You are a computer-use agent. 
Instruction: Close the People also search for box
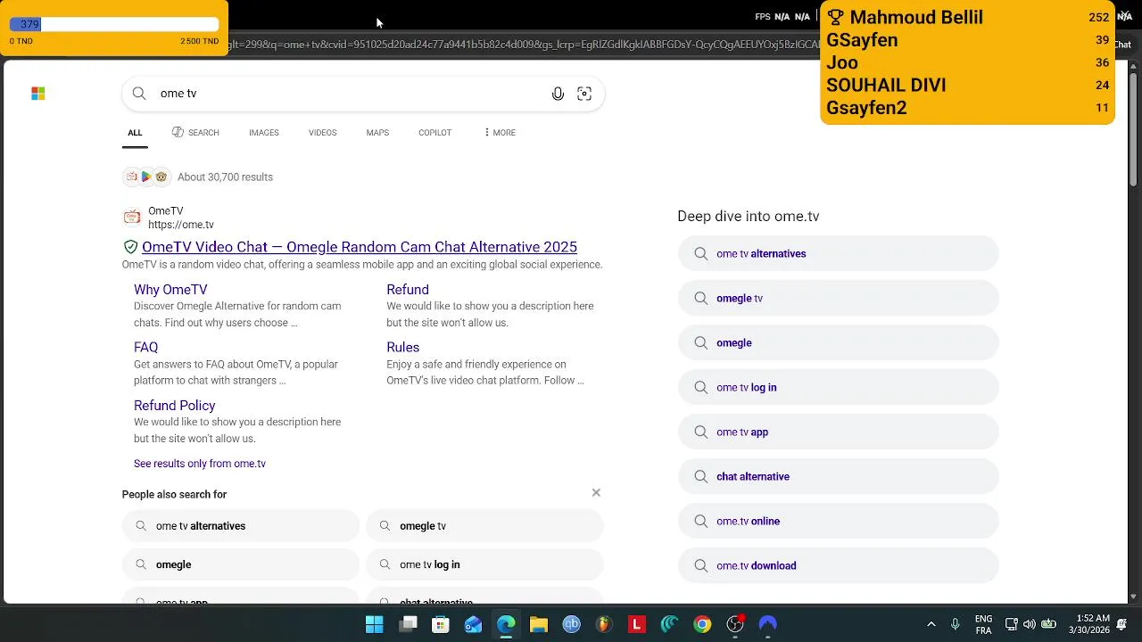[596, 492]
